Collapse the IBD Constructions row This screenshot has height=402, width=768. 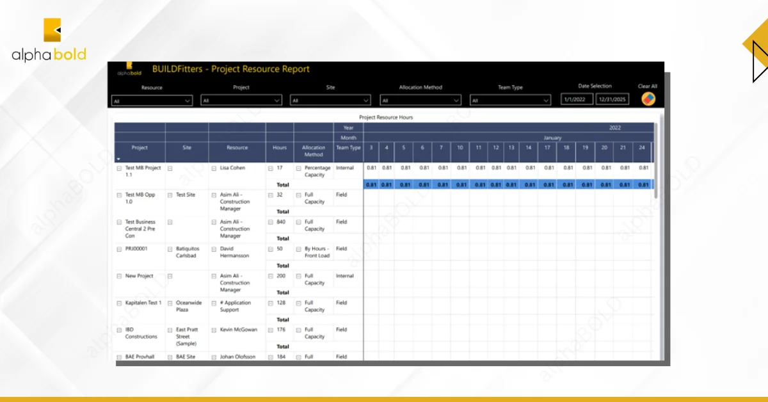pos(119,330)
